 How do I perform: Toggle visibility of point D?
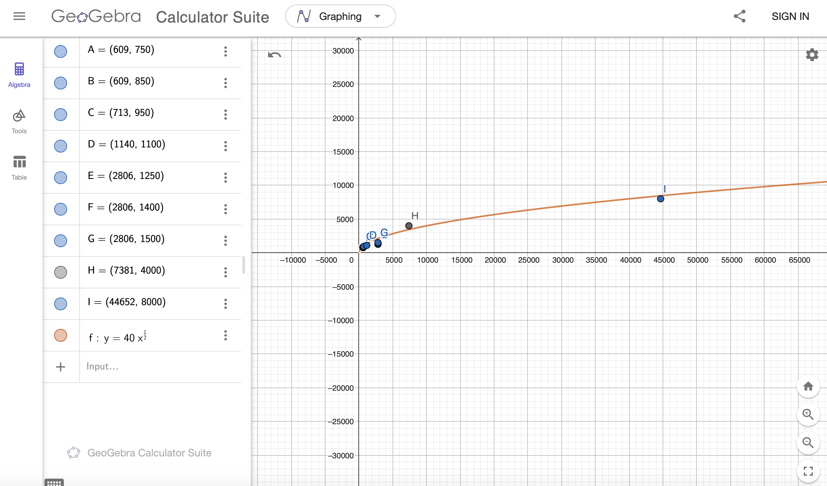point(60,146)
